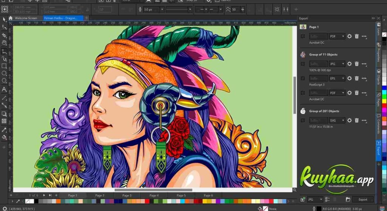Viewport: 387px width, 211px height.
Task: Add new export asset icon at panel bottom
Action: tap(303, 199)
